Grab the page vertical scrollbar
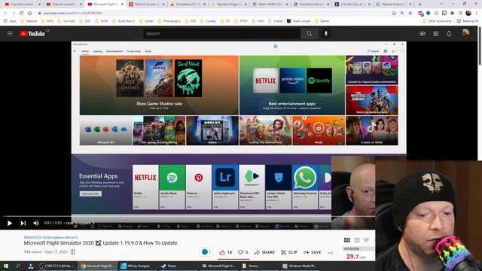Image resolution: width=482 pixels, height=271 pixels. click(480, 46)
